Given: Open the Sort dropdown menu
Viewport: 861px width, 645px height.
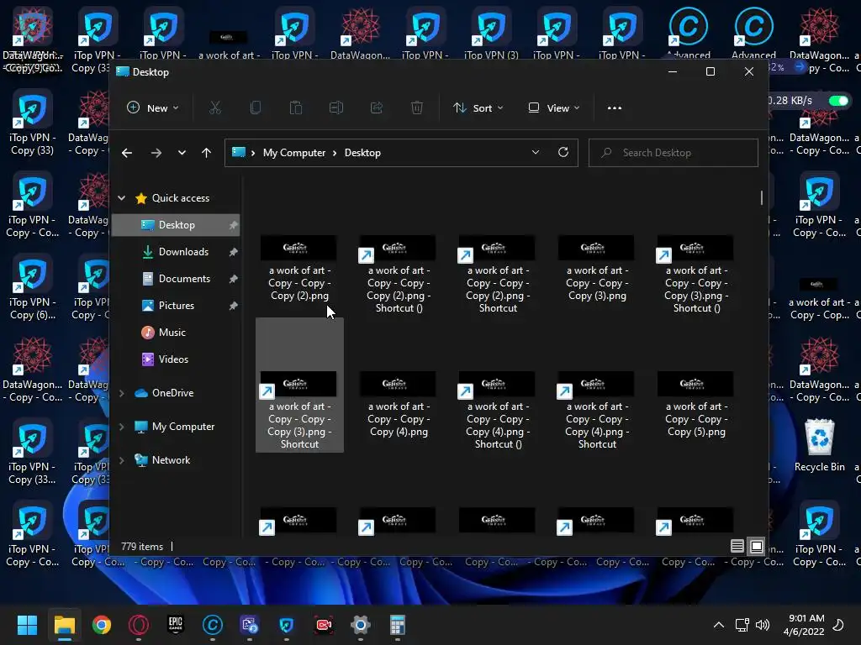Looking at the screenshot, I should [x=478, y=108].
